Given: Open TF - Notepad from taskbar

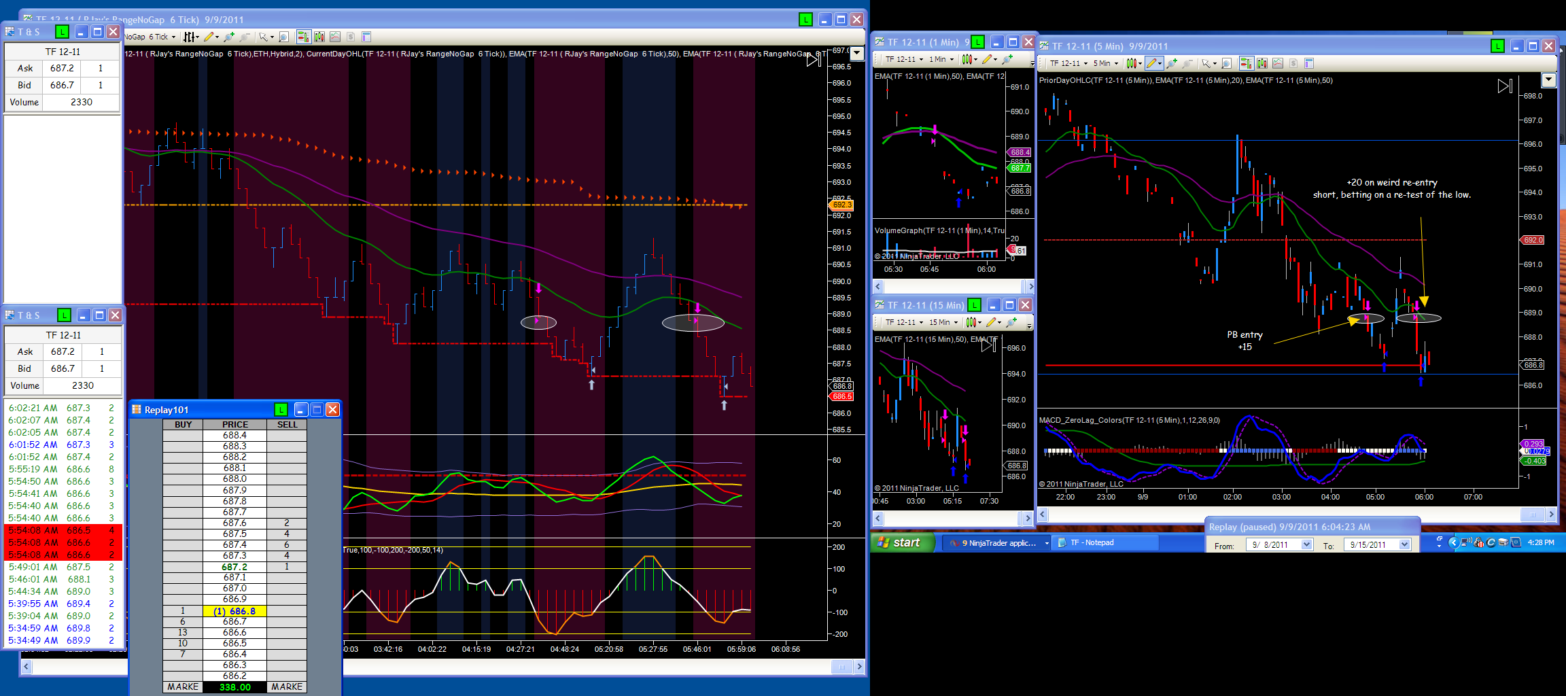Looking at the screenshot, I should [1104, 542].
